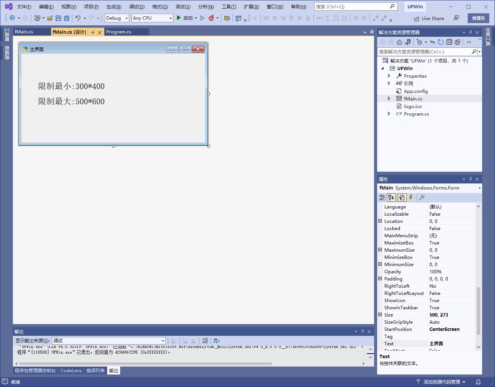
Task: Show the Properties page icon
Action: click(402, 197)
